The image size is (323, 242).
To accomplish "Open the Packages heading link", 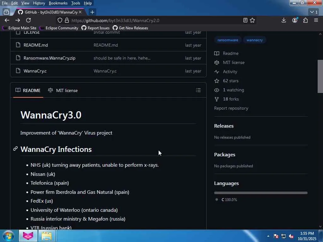I will [x=225, y=154].
